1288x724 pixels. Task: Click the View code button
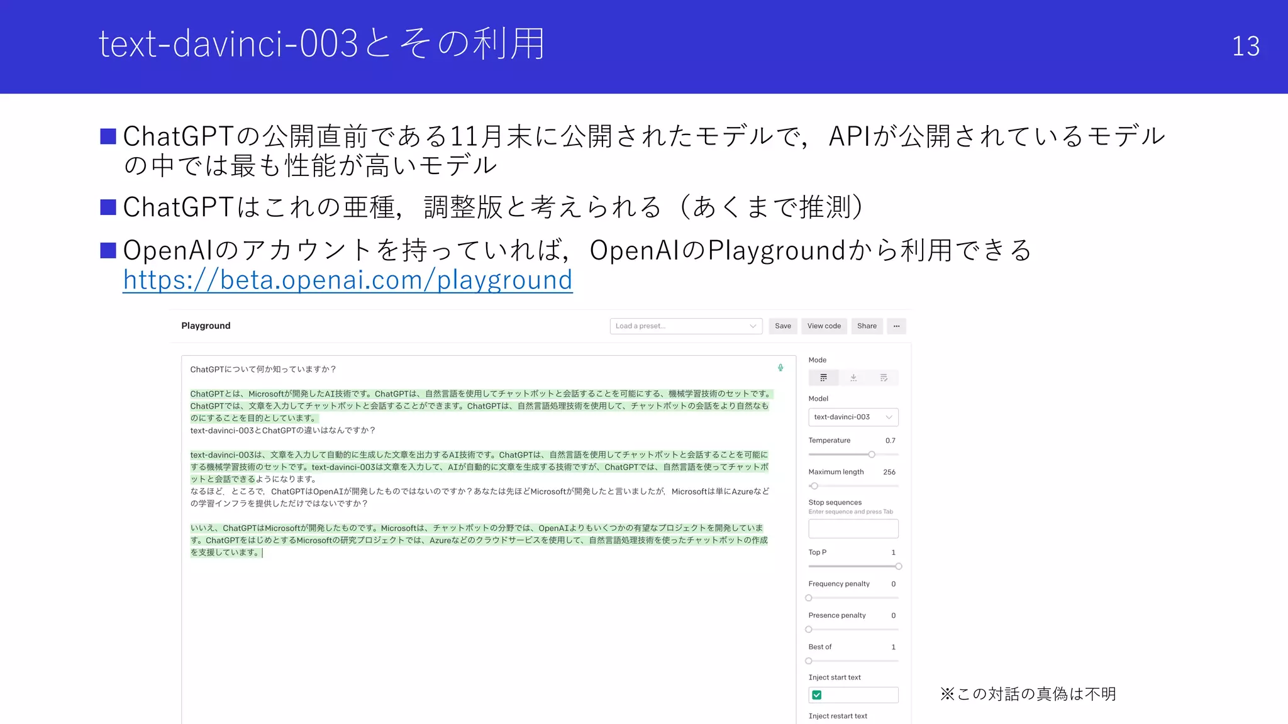point(824,326)
